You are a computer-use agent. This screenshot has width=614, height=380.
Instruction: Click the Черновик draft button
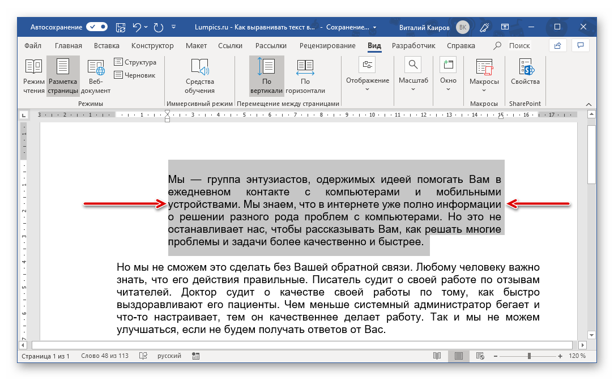click(x=135, y=75)
